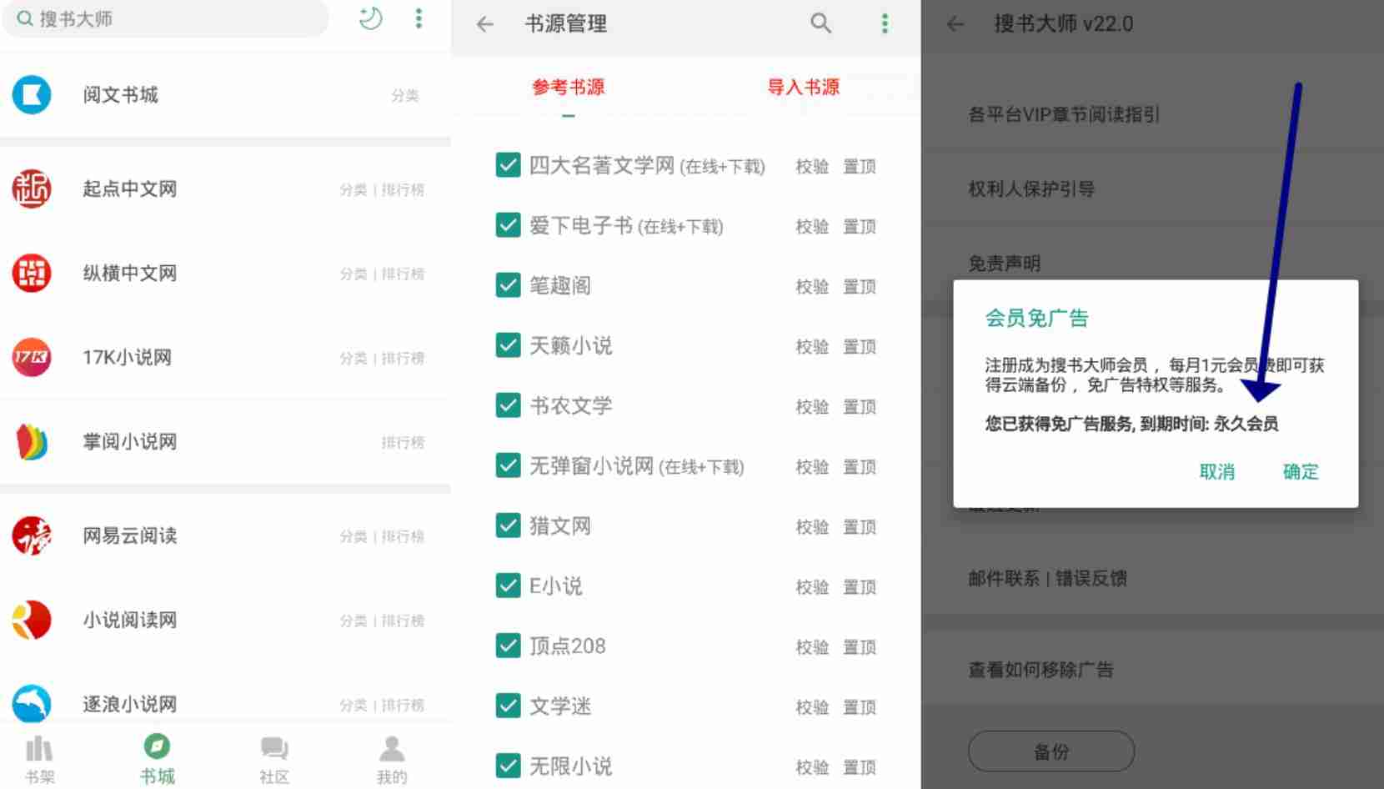Uncheck the 无限小说 source checkbox

[508, 765]
